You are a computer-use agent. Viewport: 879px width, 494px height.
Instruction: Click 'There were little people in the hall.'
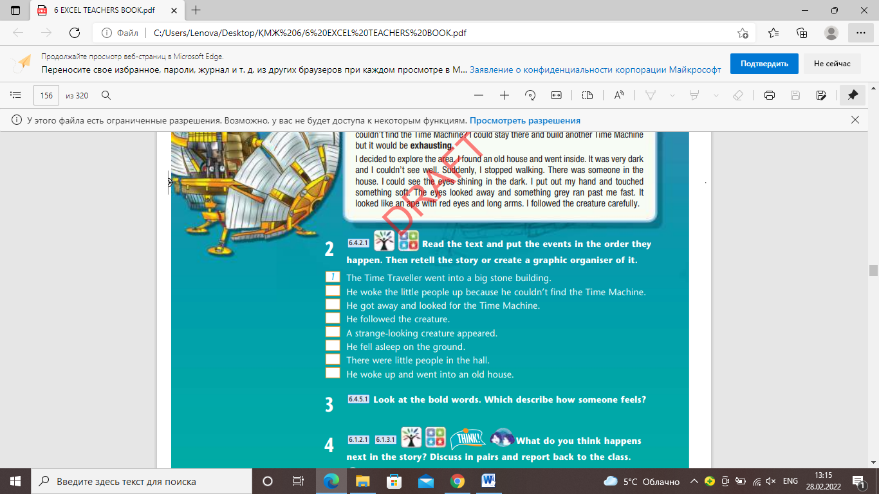tap(420, 360)
